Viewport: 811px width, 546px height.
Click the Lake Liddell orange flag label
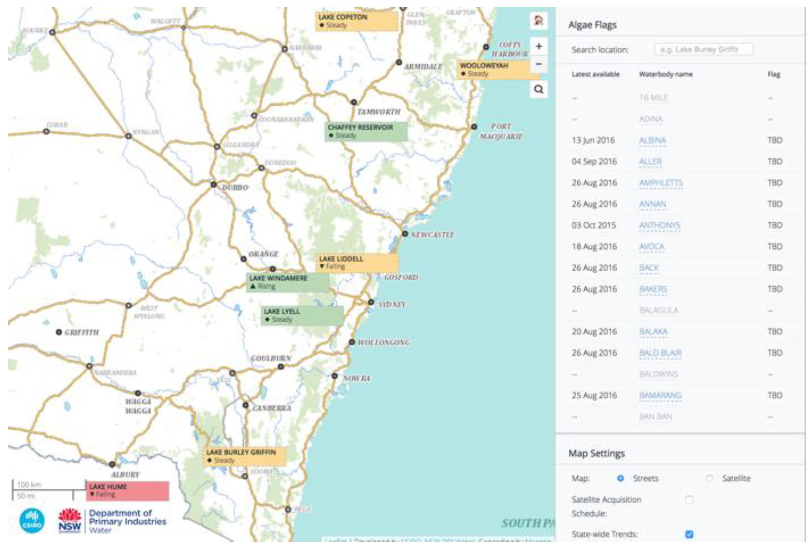(x=357, y=263)
